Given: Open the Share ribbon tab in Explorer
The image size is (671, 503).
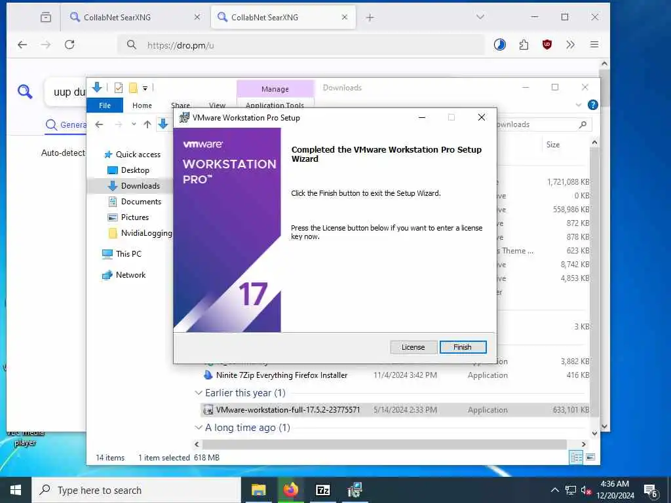Looking at the screenshot, I should coord(180,105).
